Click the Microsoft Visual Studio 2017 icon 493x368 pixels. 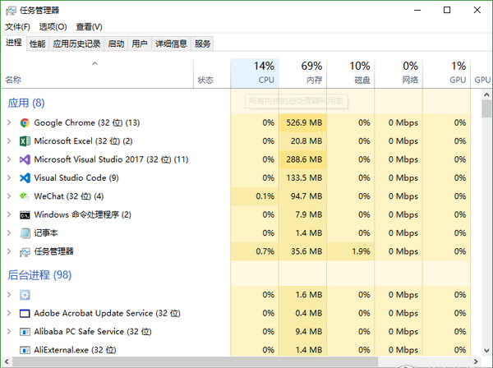(25, 159)
